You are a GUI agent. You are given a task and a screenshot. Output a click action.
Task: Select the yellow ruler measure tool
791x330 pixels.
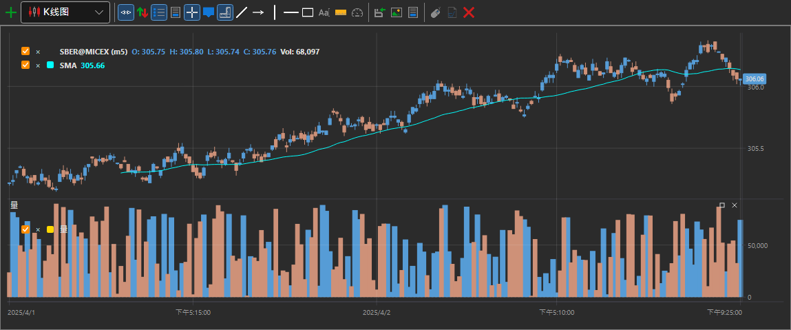pyautogui.click(x=341, y=12)
